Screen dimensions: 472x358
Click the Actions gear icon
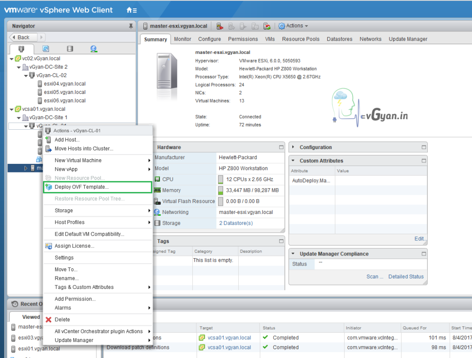click(x=281, y=26)
